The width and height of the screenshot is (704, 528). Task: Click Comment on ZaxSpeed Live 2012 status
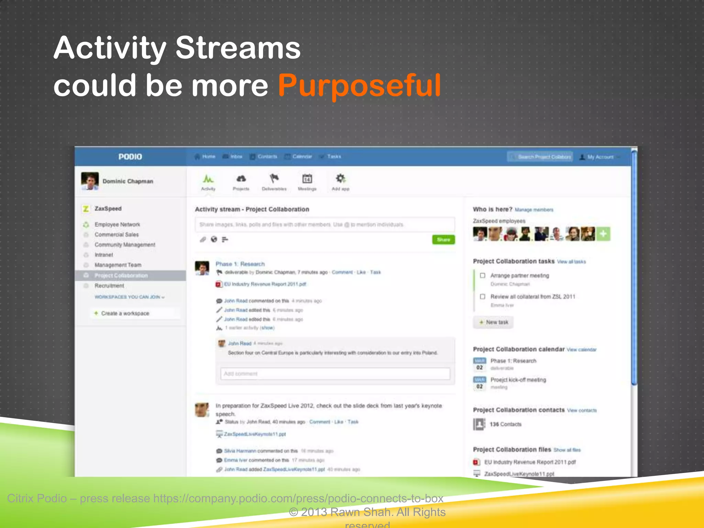[x=320, y=422]
